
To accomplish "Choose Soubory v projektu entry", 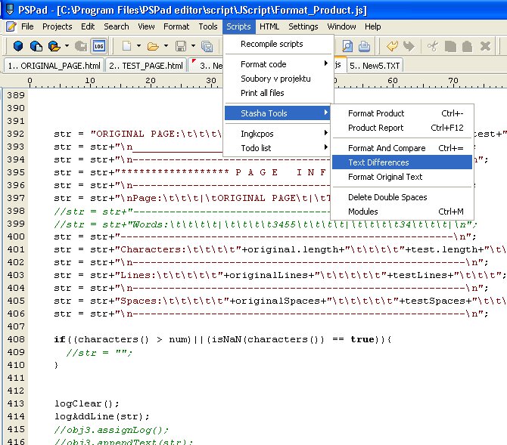I will click(x=278, y=79).
